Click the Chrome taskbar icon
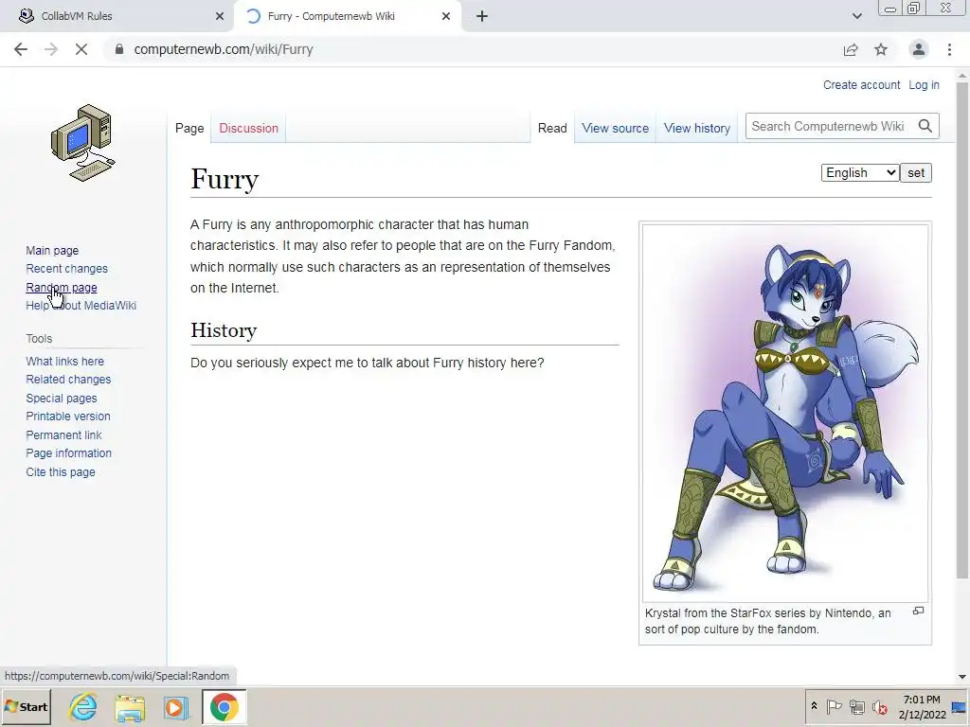 coord(224,706)
